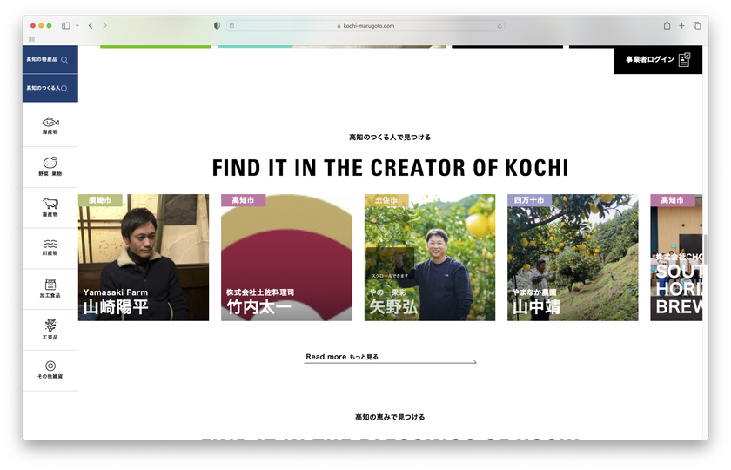Open the 川産物 river waves icon category

tap(50, 247)
